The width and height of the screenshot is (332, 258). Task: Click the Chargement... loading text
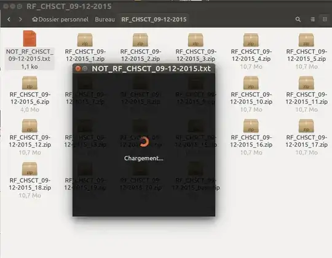coord(143,158)
